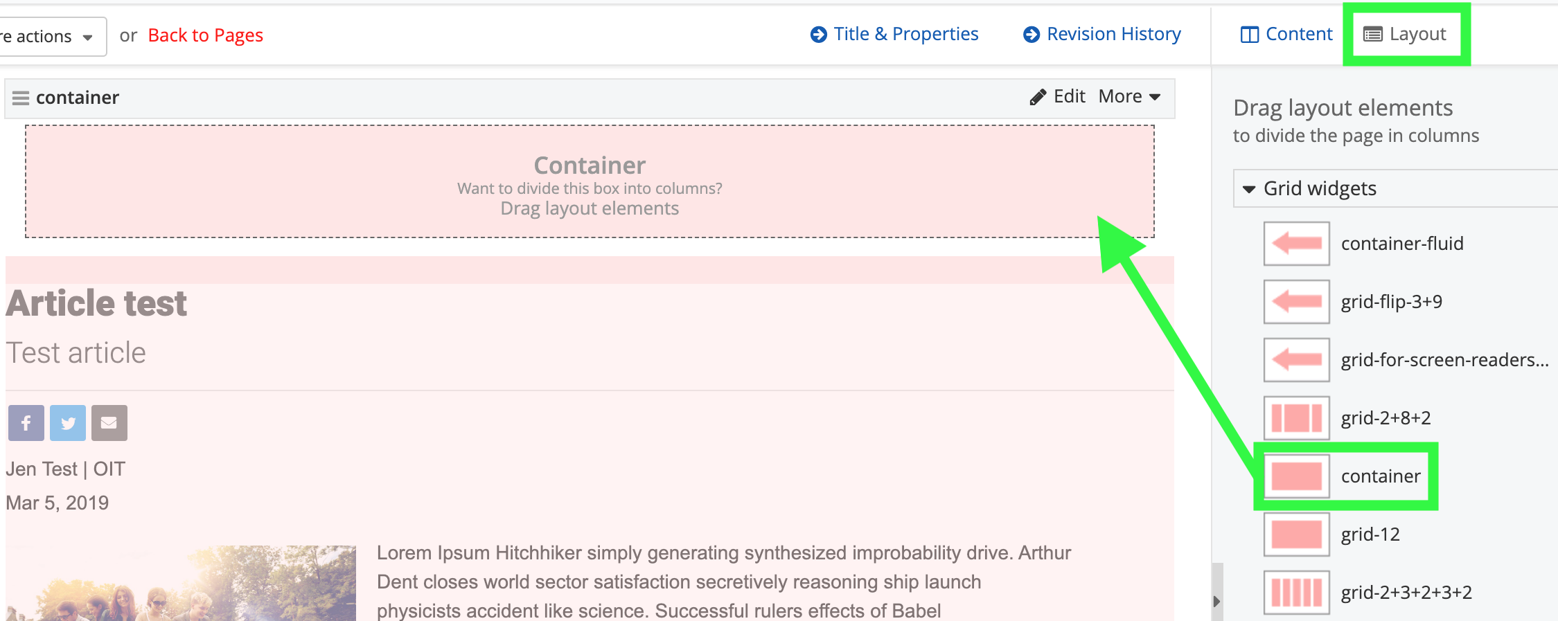Click the grid-2+3+2+3+2 label

1406,593
